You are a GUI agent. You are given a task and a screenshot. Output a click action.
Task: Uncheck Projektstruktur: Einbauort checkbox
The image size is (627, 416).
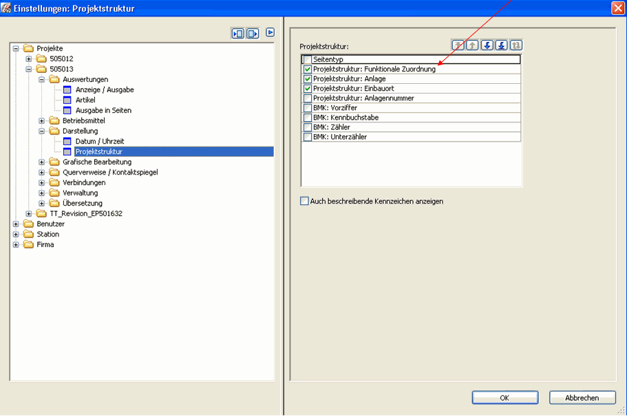point(308,89)
